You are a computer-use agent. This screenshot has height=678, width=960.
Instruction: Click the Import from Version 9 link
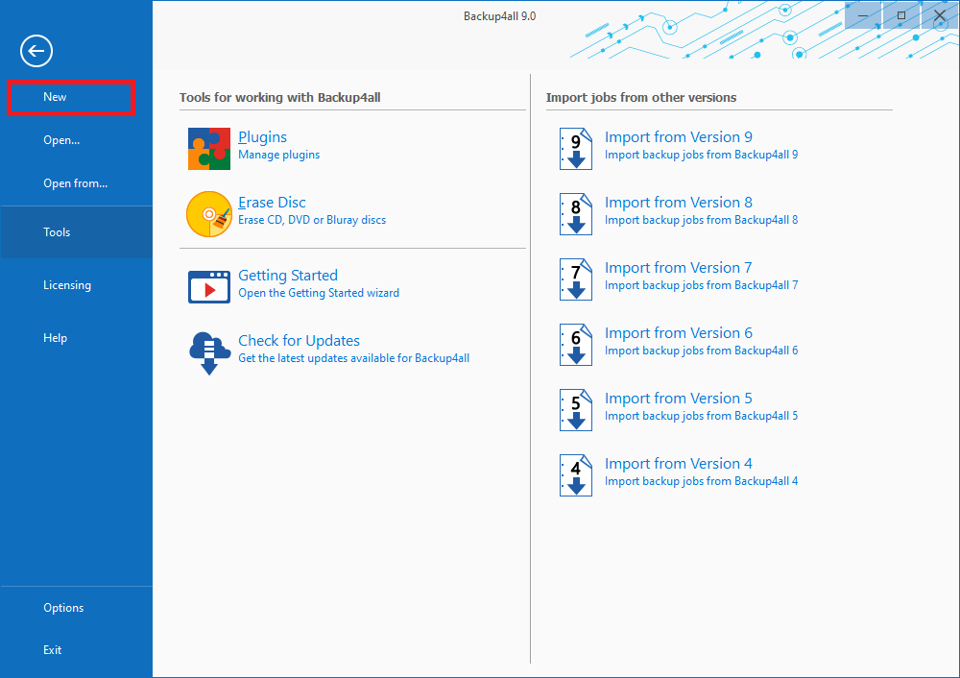click(679, 137)
